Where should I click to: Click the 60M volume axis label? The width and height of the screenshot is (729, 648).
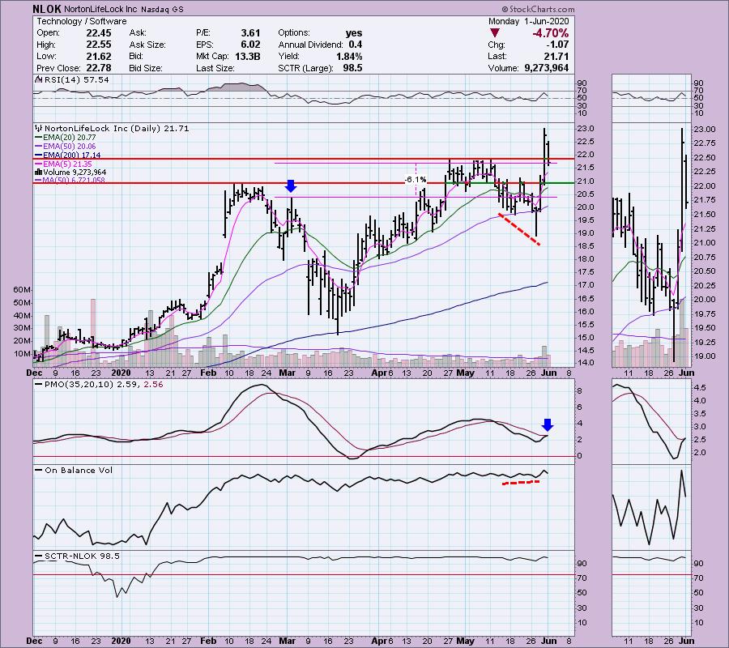(22, 290)
